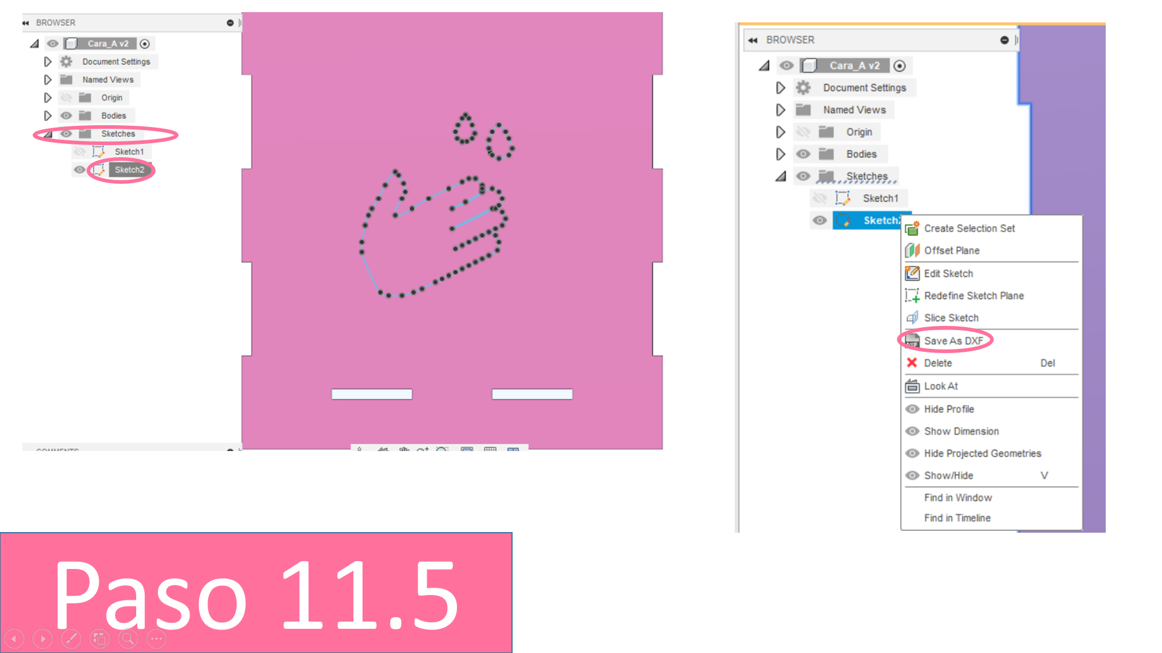Click Create Selection Set icon in context menu
Viewport: 1162px width, 653px height.
point(912,229)
